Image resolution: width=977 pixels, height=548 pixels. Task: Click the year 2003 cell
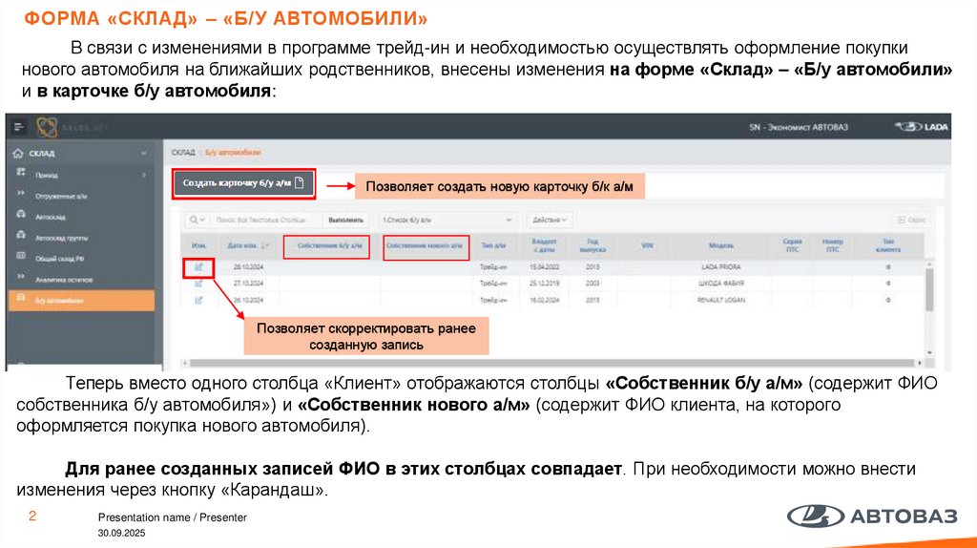592,284
